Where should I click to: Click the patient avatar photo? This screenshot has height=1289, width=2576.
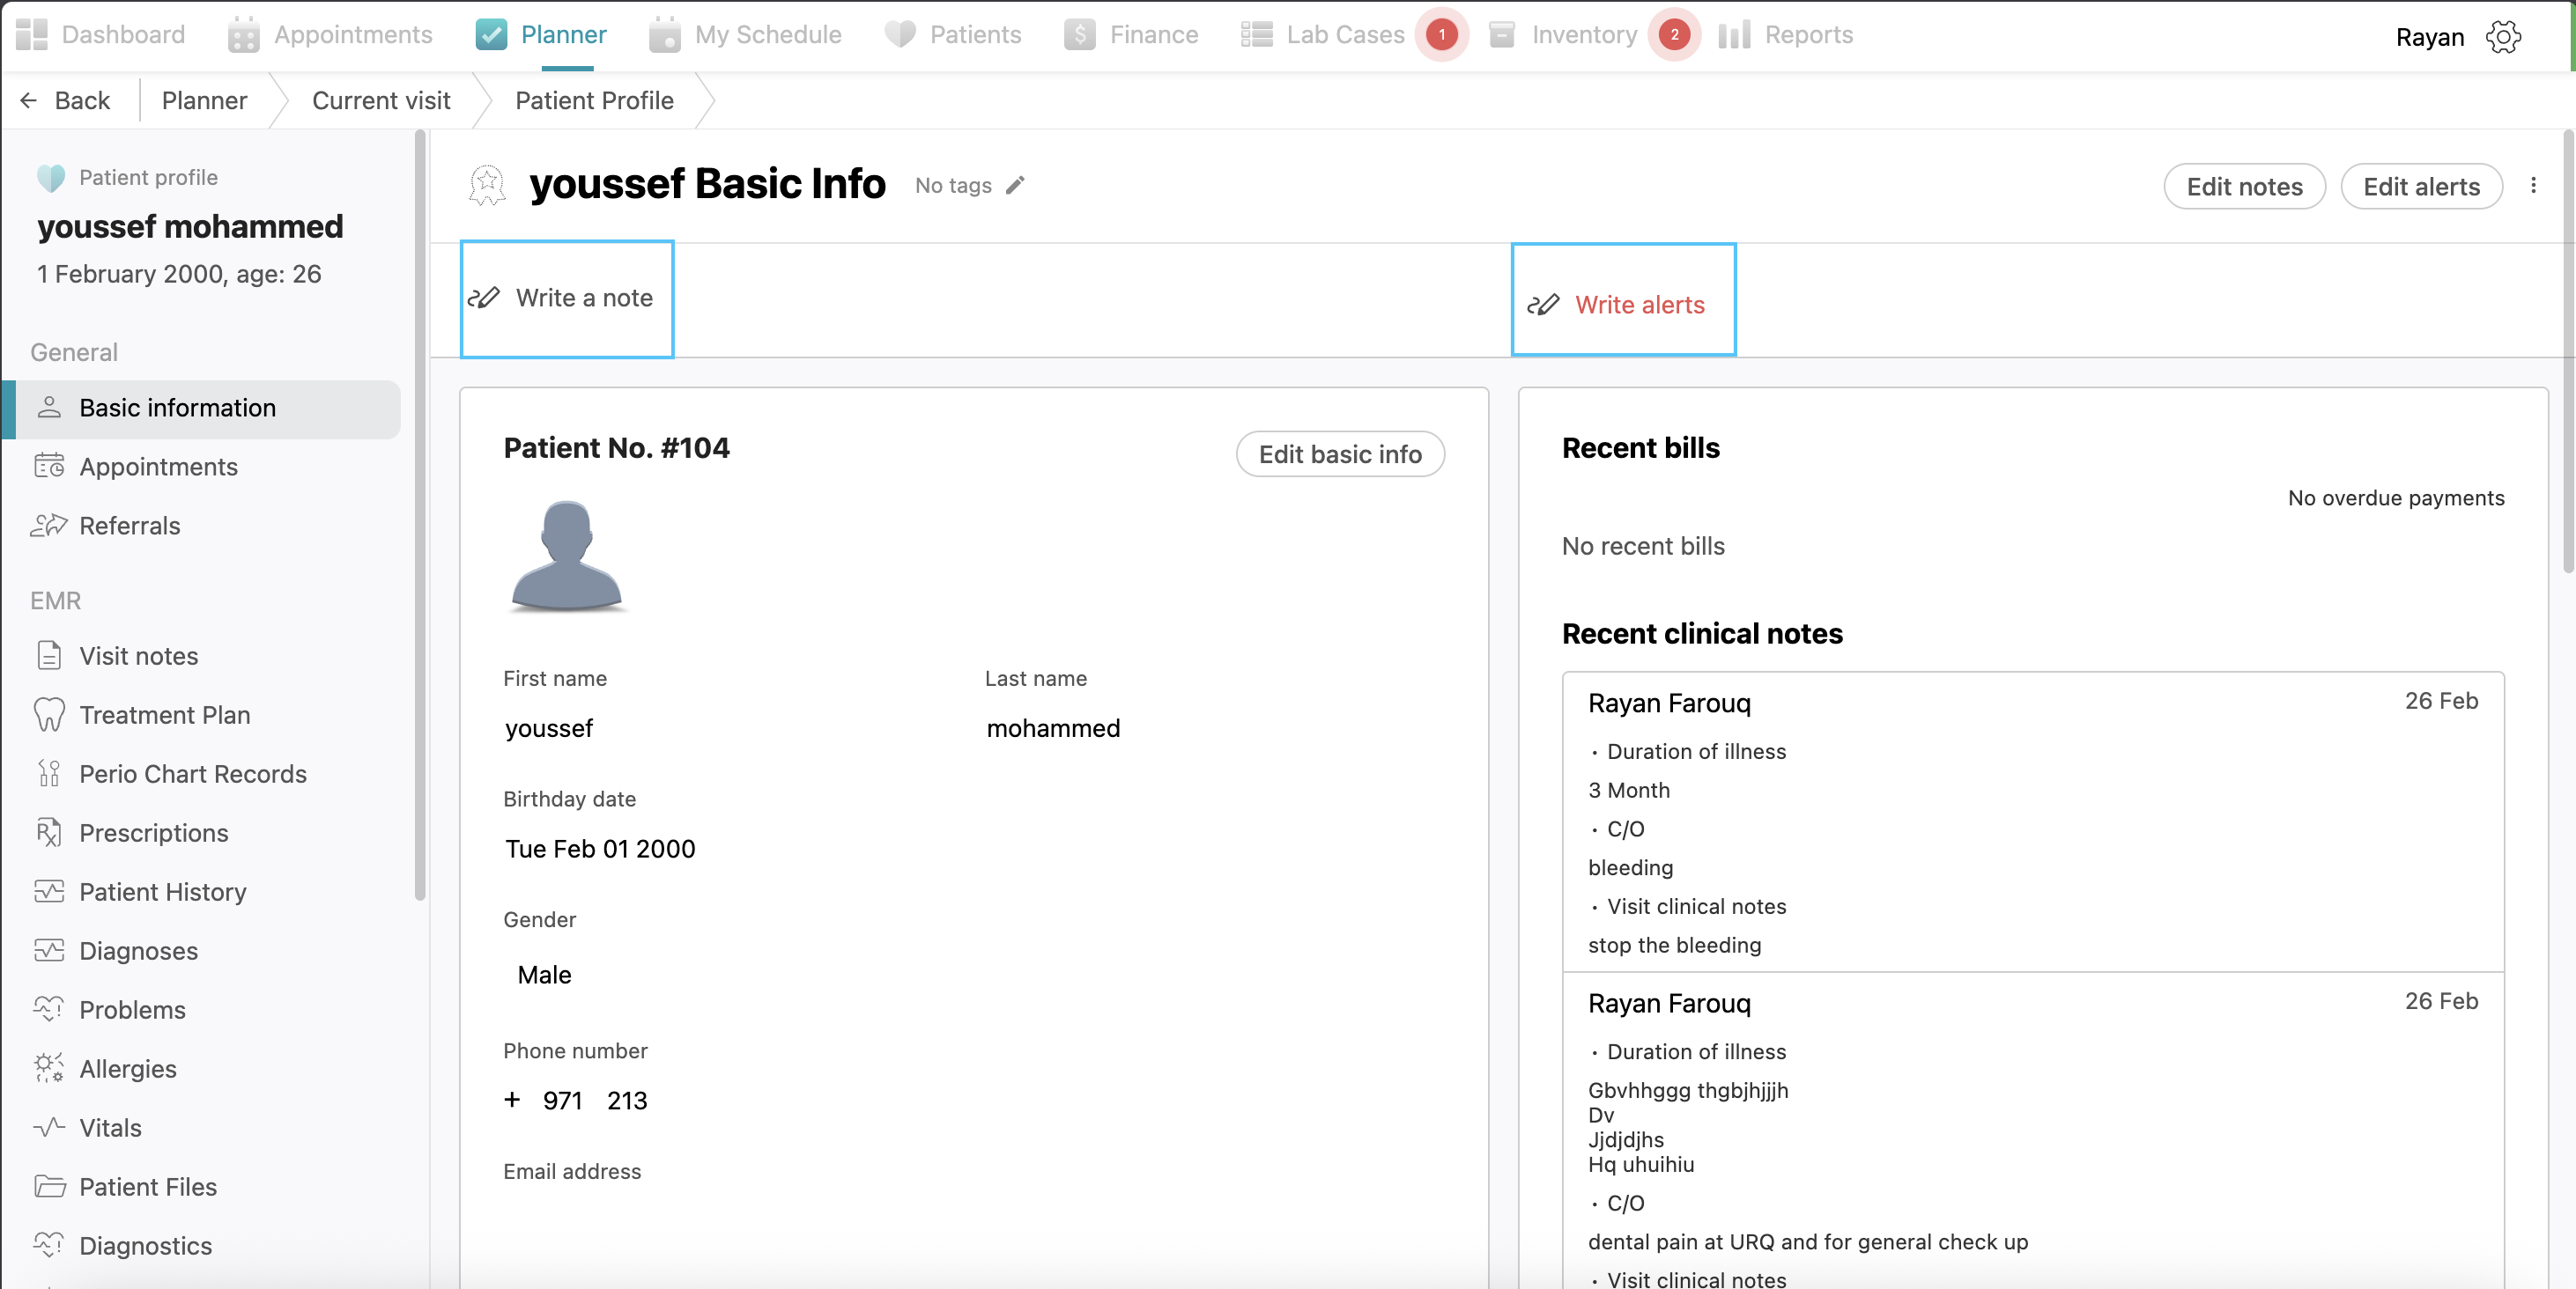click(x=567, y=556)
